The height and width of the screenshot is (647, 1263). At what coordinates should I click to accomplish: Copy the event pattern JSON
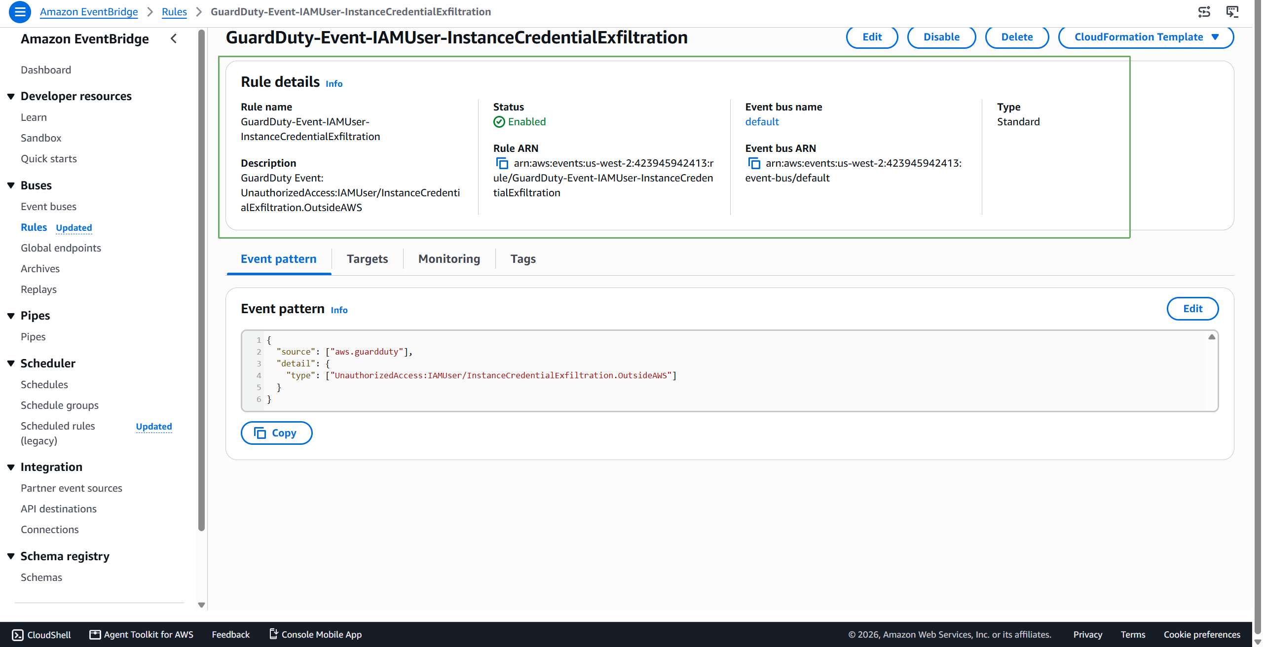tap(276, 433)
